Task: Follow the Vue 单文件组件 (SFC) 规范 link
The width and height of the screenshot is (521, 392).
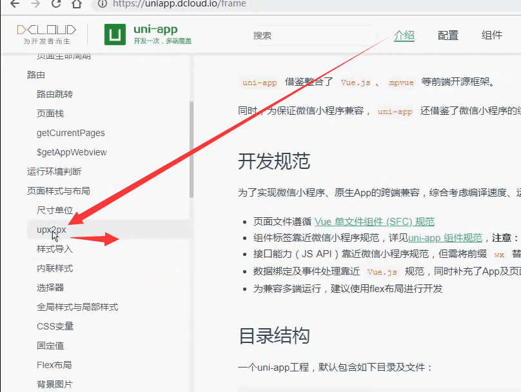Action: [375, 222]
